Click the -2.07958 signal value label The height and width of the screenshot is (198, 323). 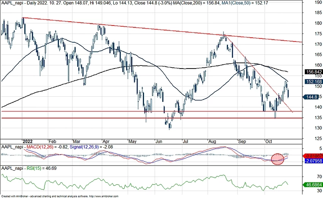pyautogui.click(x=314, y=161)
